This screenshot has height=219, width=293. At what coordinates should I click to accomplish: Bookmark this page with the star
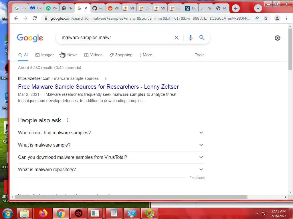[x=266, y=18]
